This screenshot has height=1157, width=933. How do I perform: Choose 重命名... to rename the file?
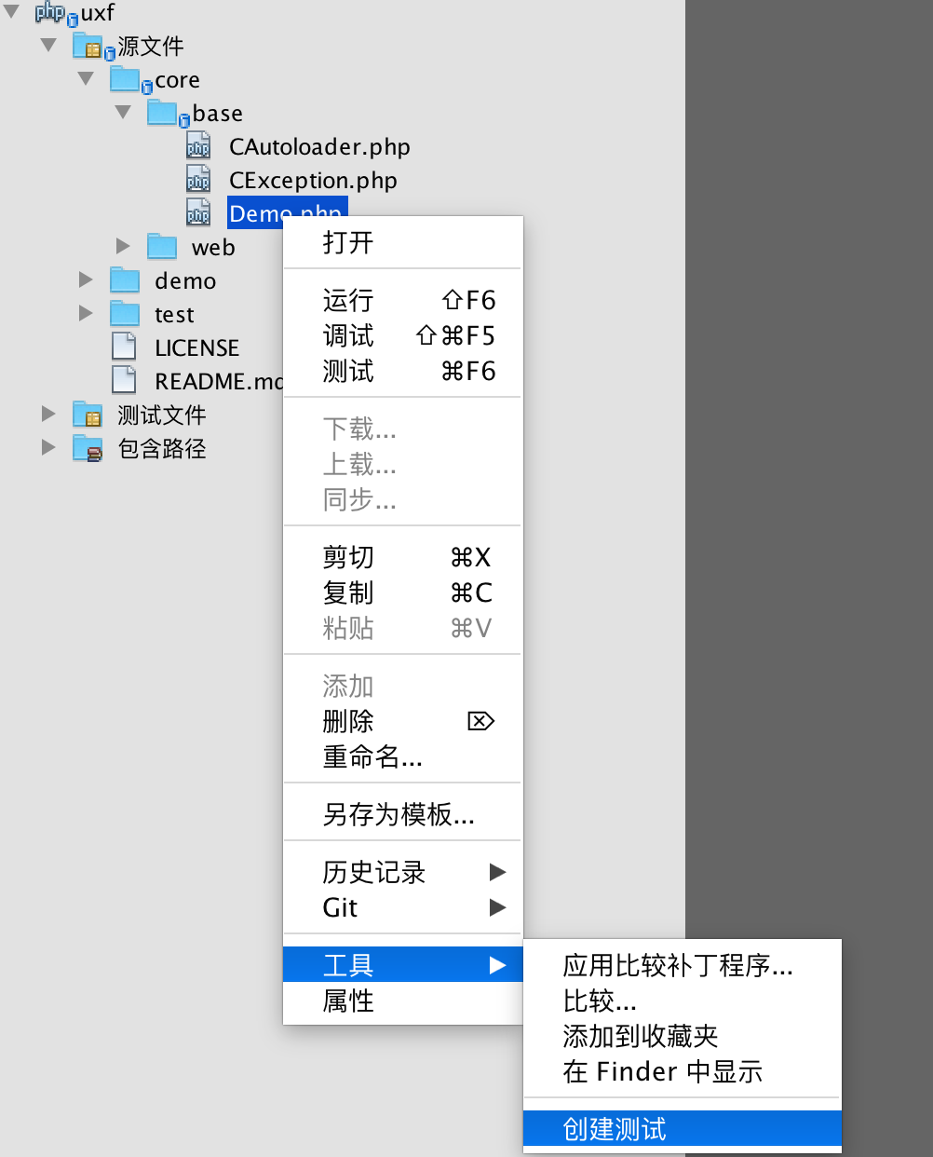click(x=403, y=756)
